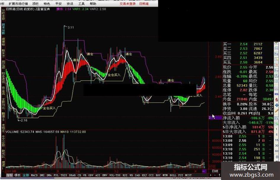
Task: Click the red 交易未登录 link
Action: [127, 4]
